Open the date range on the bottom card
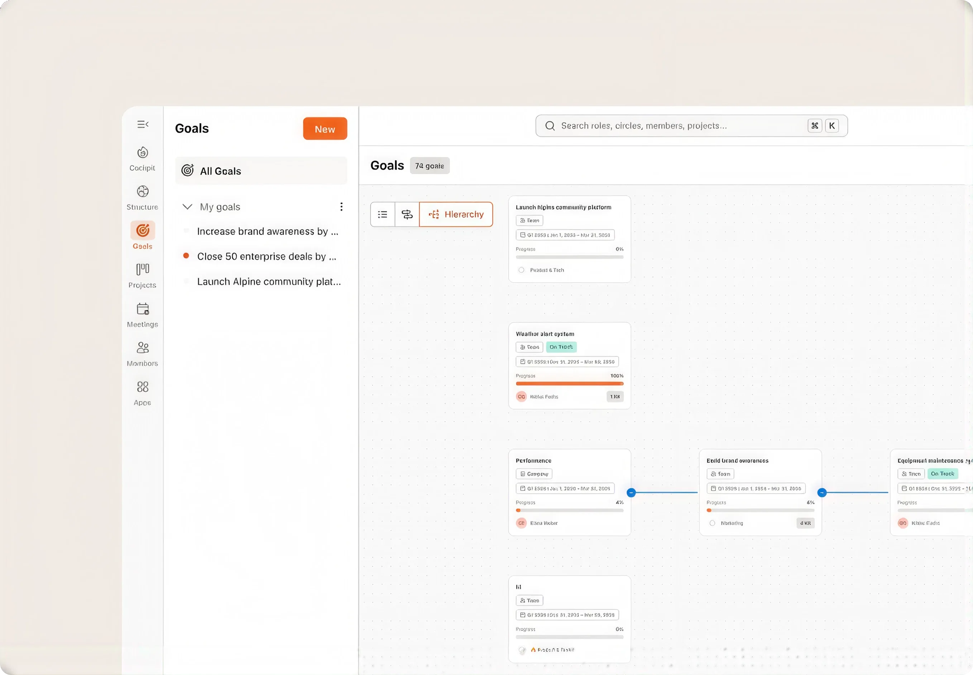Image resolution: width=973 pixels, height=675 pixels. 567,615
